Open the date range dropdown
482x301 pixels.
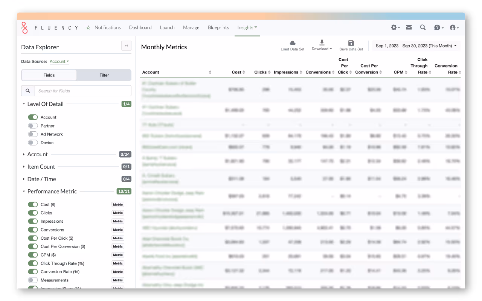click(x=416, y=46)
